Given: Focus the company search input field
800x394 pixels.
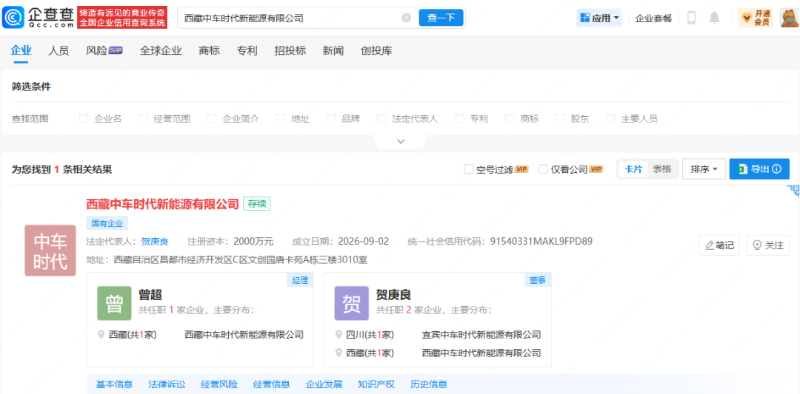Looking at the screenshot, I should 291,18.
